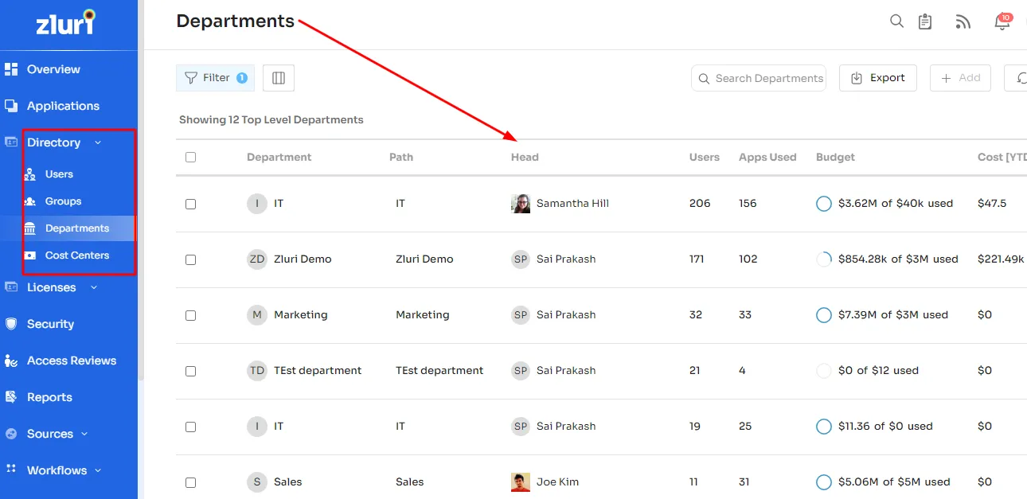This screenshot has height=499, width=1027.
Task: Open Users under Directory
Action: pyautogui.click(x=59, y=174)
